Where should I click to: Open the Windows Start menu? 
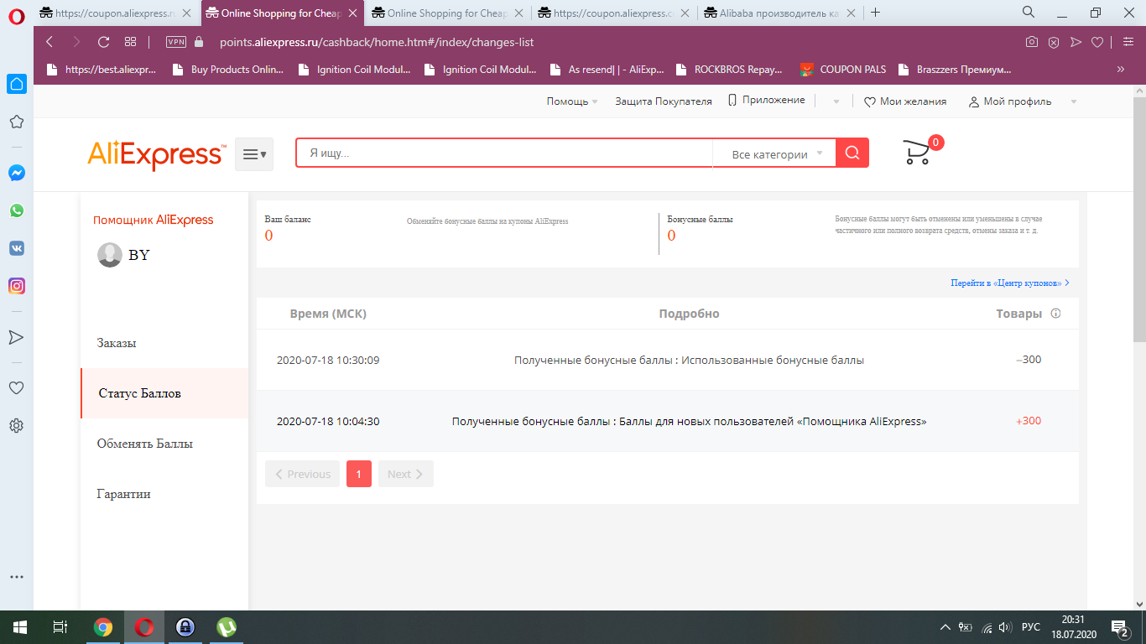click(x=19, y=627)
